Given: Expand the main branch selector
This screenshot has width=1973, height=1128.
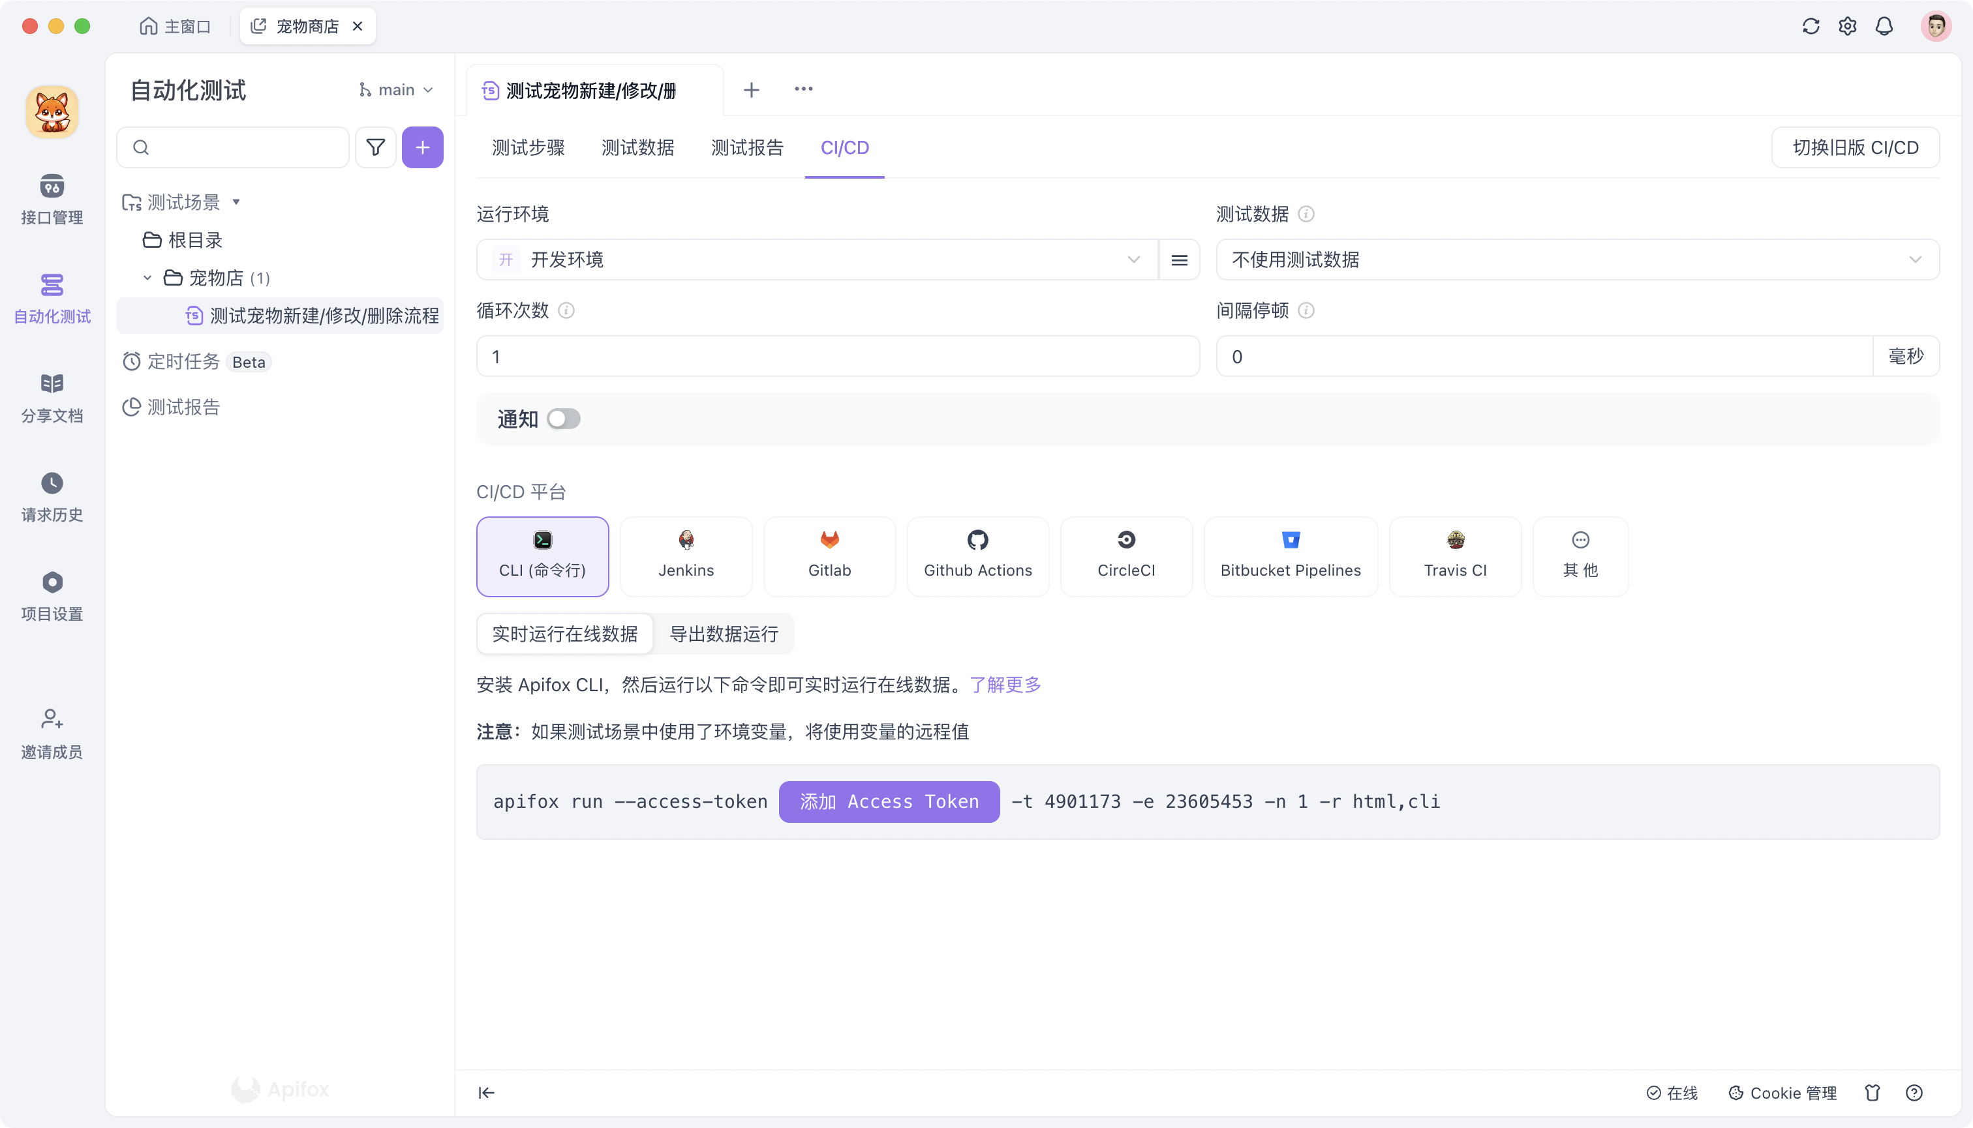Looking at the screenshot, I should pos(395,89).
